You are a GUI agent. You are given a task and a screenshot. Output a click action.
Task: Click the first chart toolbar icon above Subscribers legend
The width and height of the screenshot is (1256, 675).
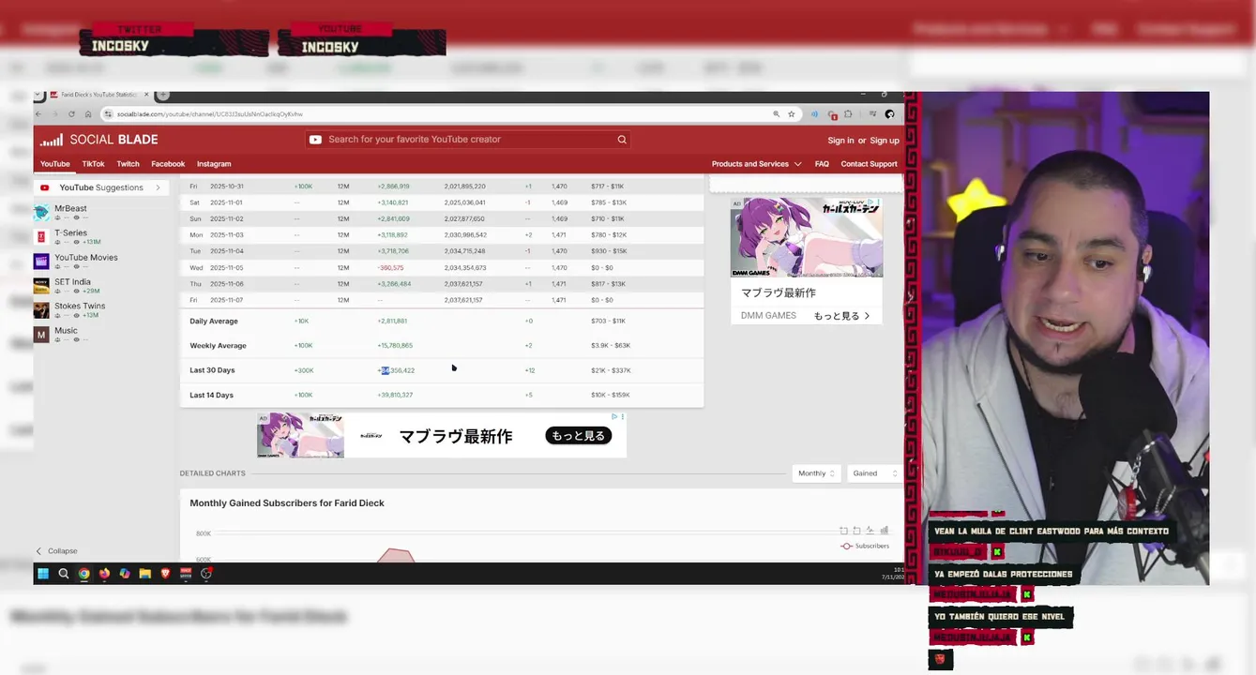click(843, 531)
